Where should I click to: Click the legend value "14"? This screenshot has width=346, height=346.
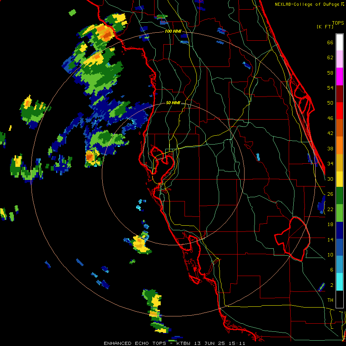[x=330, y=240]
